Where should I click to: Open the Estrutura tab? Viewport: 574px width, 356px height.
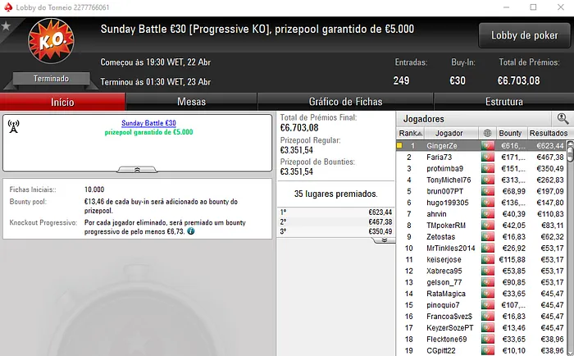pos(503,102)
